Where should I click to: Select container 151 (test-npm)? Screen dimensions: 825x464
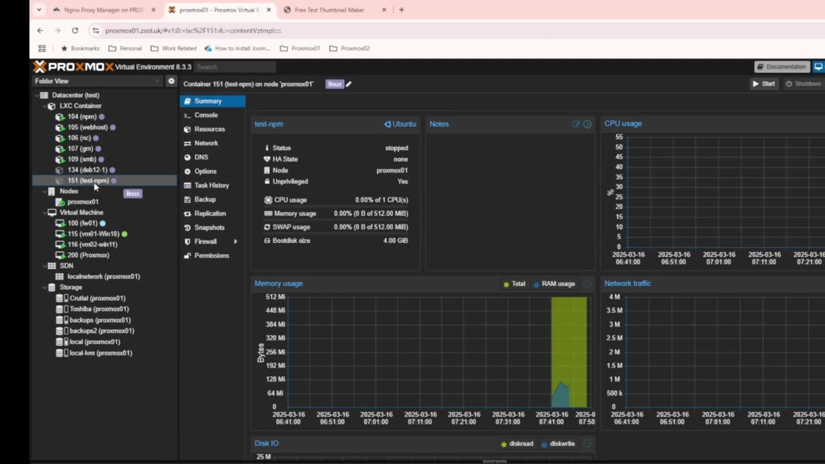pyautogui.click(x=88, y=180)
